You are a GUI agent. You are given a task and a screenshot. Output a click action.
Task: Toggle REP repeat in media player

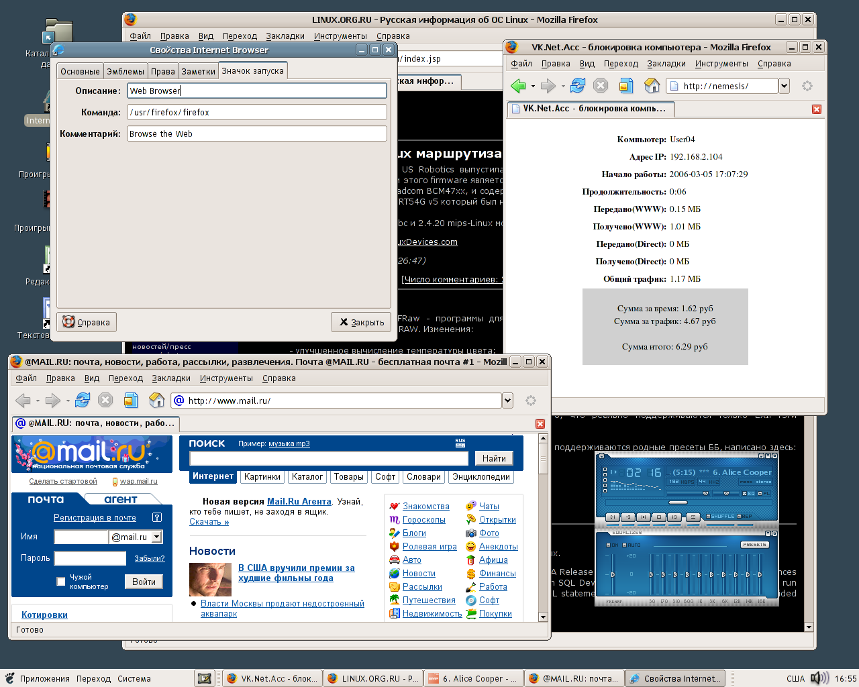click(745, 517)
